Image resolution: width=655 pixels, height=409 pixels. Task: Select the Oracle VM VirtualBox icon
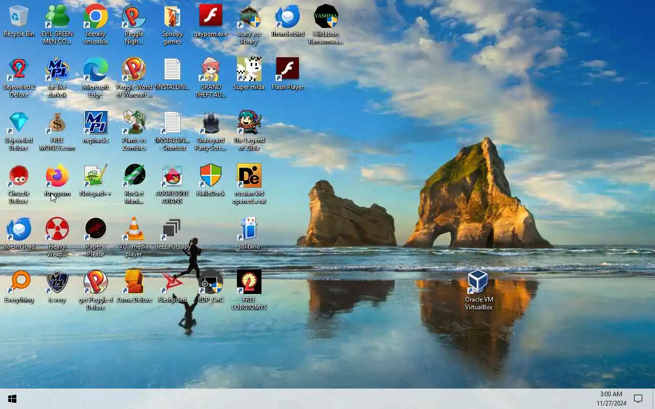pos(478,282)
